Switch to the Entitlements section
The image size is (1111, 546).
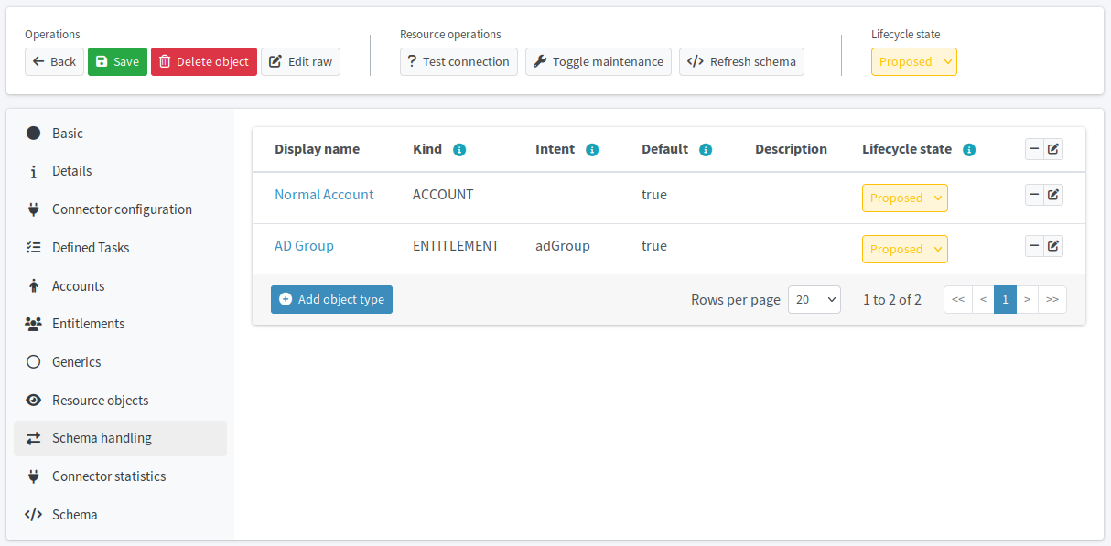point(89,324)
